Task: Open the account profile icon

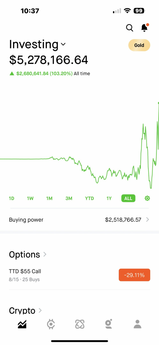Action: click(x=137, y=324)
